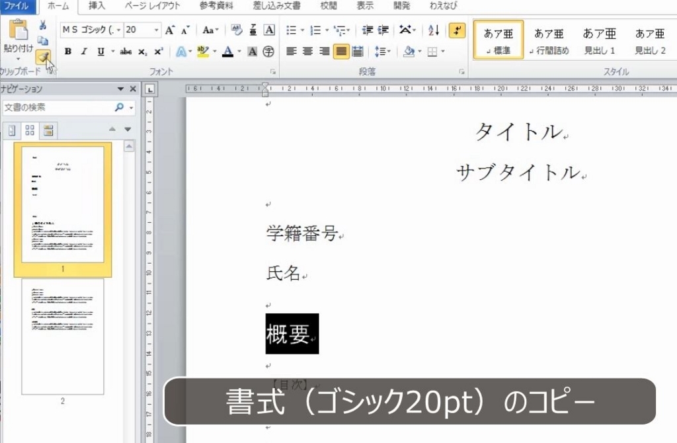Click the character shading icon
The width and height of the screenshot is (677, 443).
point(253,52)
